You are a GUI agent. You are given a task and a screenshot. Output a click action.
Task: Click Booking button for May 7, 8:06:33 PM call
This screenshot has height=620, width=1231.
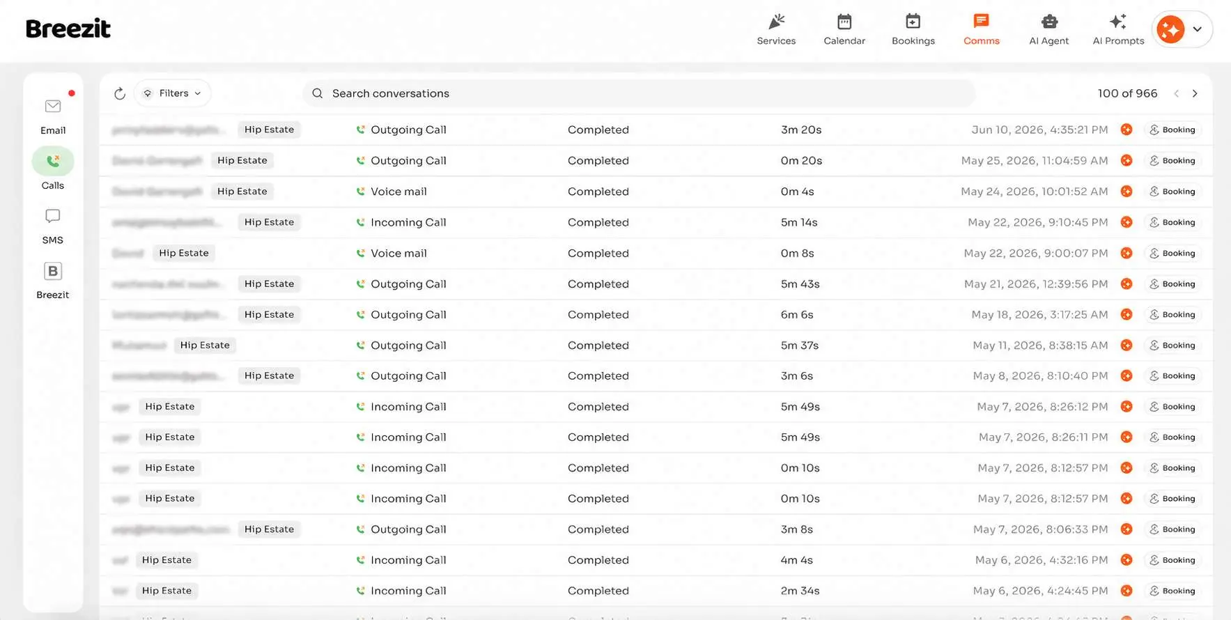[x=1172, y=529]
